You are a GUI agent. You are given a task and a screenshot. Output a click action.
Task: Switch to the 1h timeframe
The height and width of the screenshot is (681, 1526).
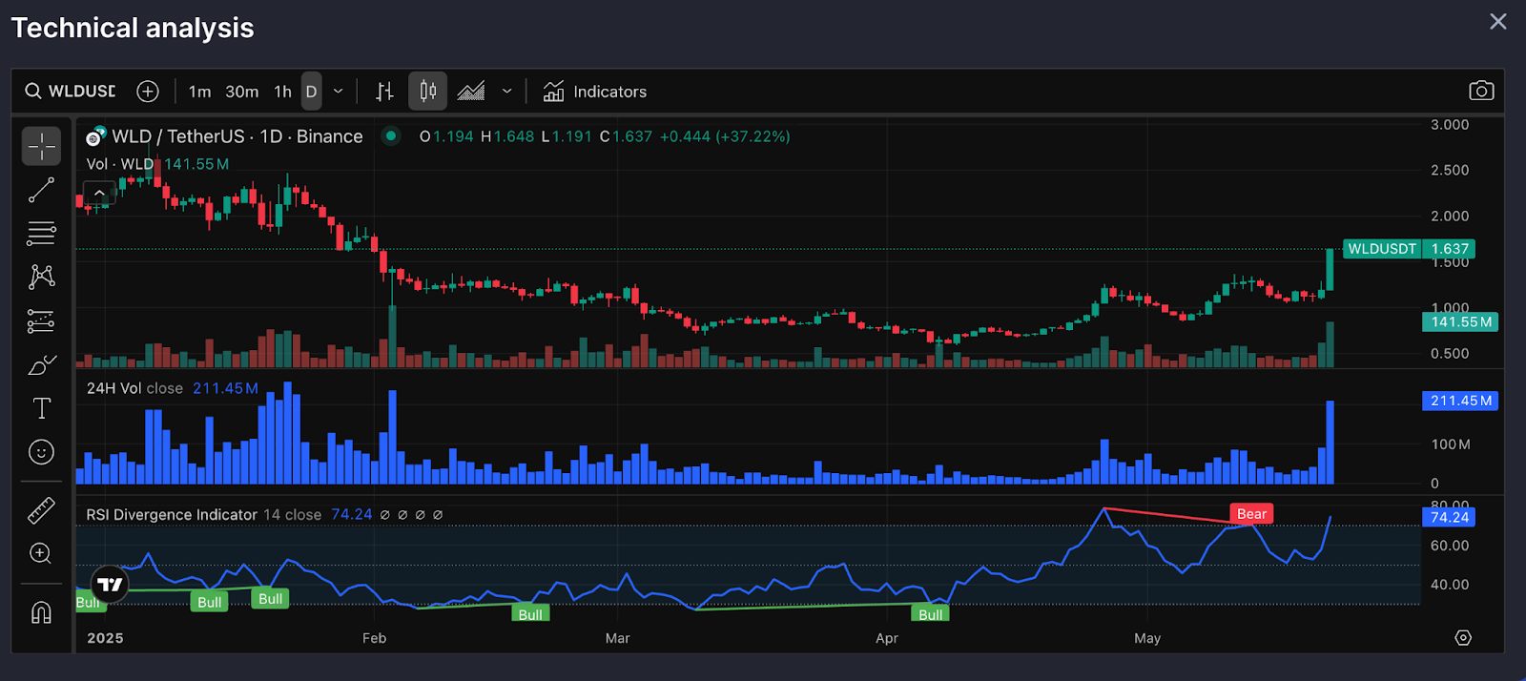(282, 92)
